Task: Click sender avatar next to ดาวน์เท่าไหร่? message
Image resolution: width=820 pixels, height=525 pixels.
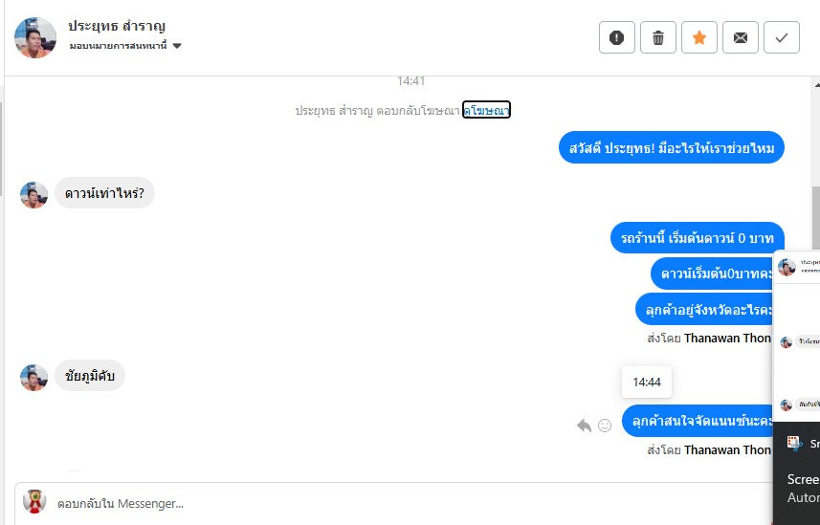Action: [x=34, y=195]
